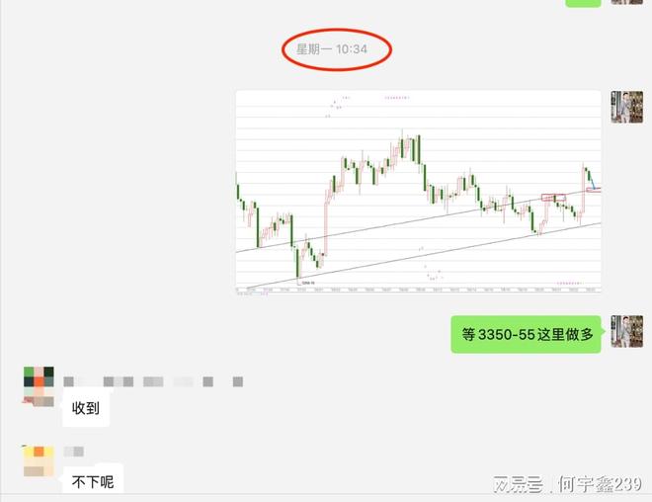Click the "何宇鑫239" watermark text
This screenshot has height=502, width=652.
coord(600,484)
